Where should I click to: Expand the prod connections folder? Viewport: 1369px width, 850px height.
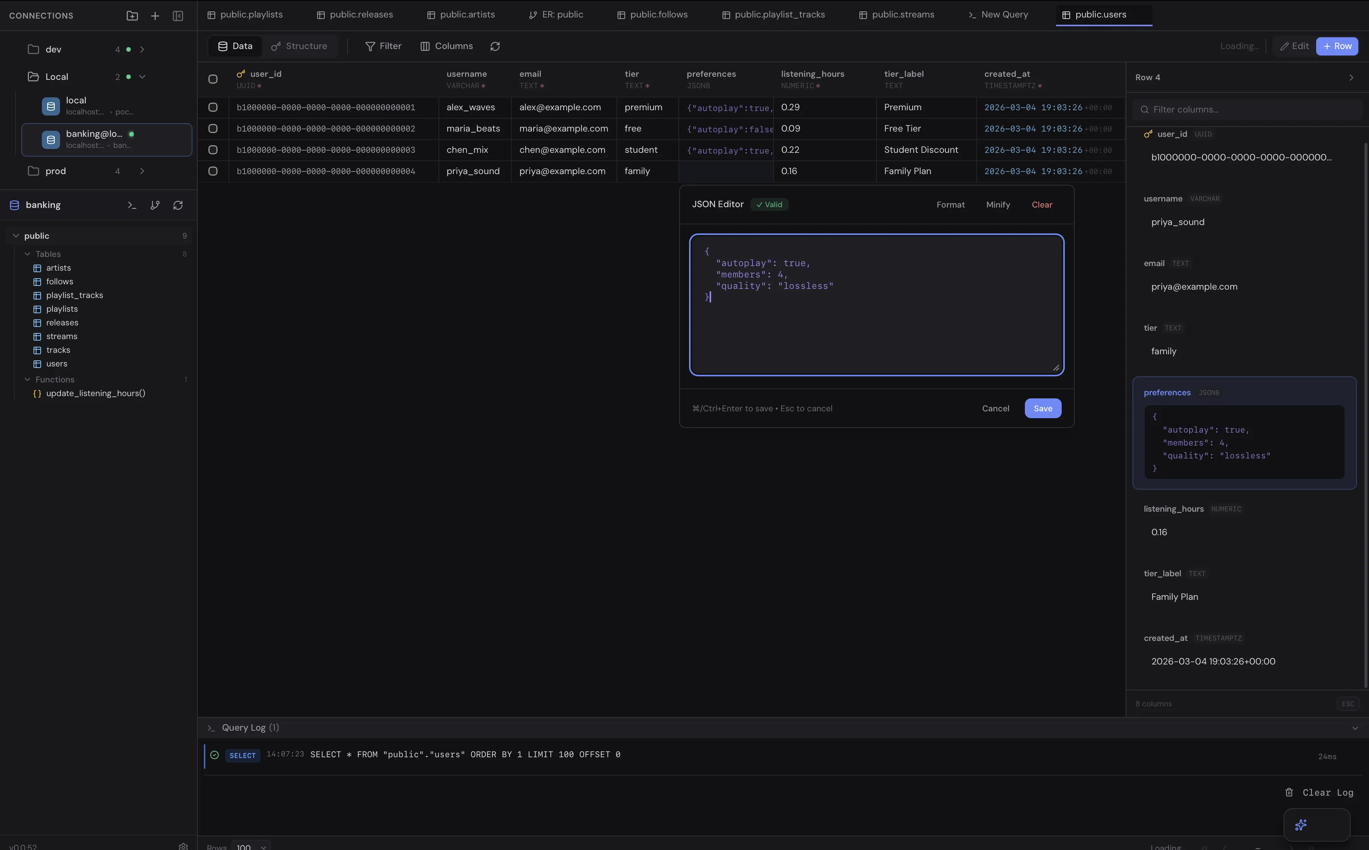pos(142,171)
